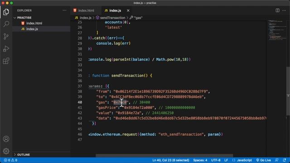Click line number 40 in gutter
The height and width of the screenshot is (163, 290).
(x=80, y=102)
